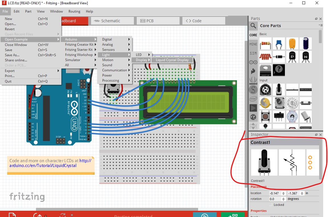Toggle floating for the Parts panel
This screenshot has width=328, height=217.
(x=316, y=19)
